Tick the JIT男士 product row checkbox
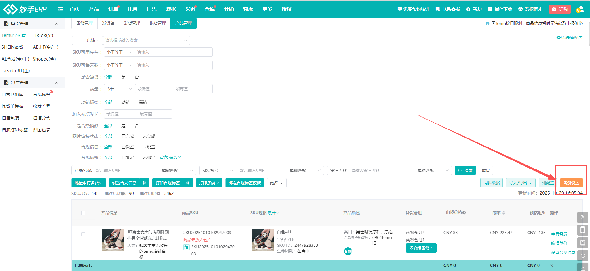Viewport: 590px width, 271px height. (83, 234)
